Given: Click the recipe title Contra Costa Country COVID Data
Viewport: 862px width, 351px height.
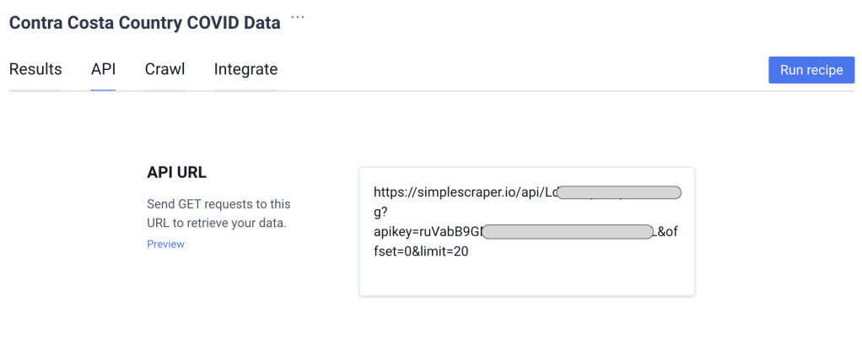Looking at the screenshot, I should coord(144,24).
